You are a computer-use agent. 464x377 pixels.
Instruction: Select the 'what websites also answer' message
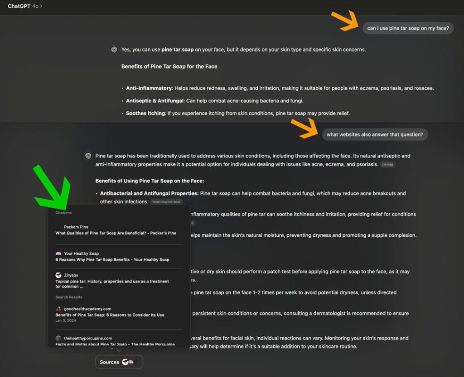pos(375,134)
